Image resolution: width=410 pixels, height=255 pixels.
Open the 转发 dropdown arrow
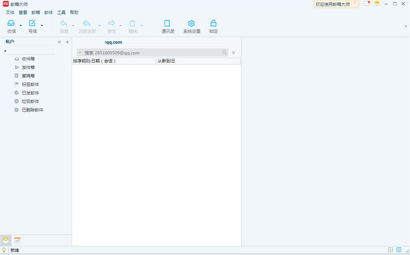point(121,25)
